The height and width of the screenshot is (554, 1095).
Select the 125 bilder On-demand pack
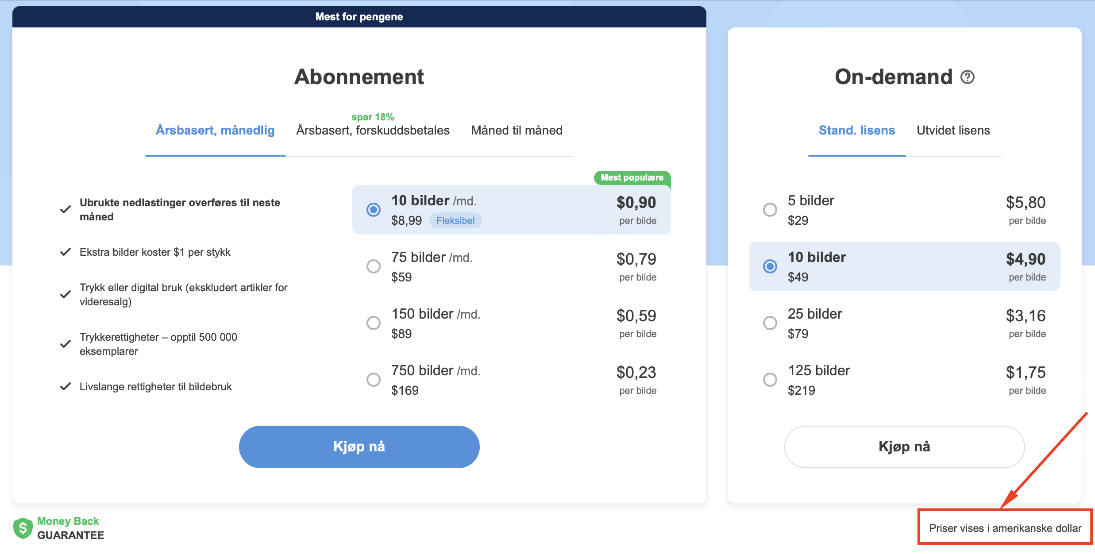[x=770, y=379]
